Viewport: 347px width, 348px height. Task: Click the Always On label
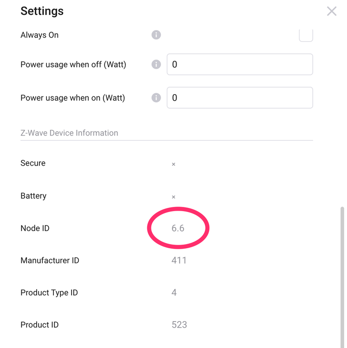click(39, 35)
